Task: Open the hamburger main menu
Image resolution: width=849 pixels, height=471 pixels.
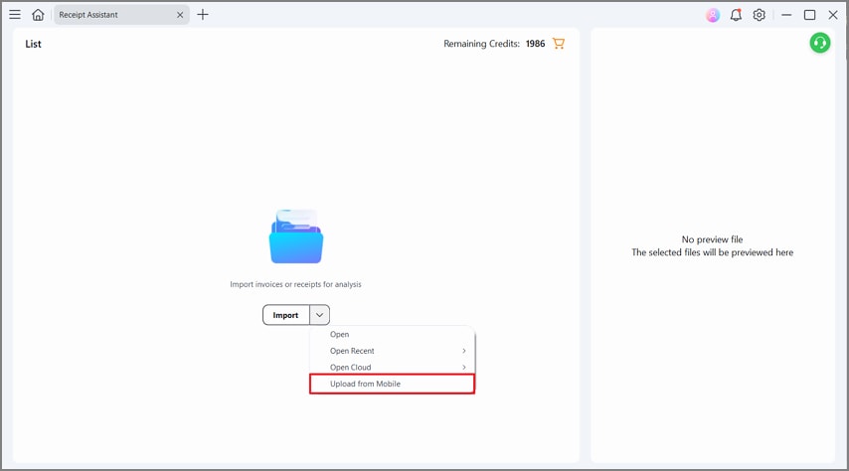Action: 15,15
